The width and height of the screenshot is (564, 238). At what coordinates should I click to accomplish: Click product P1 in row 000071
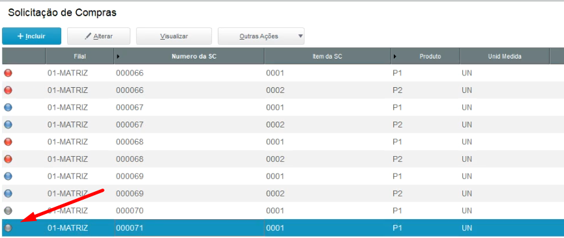click(x=397, y=228)
